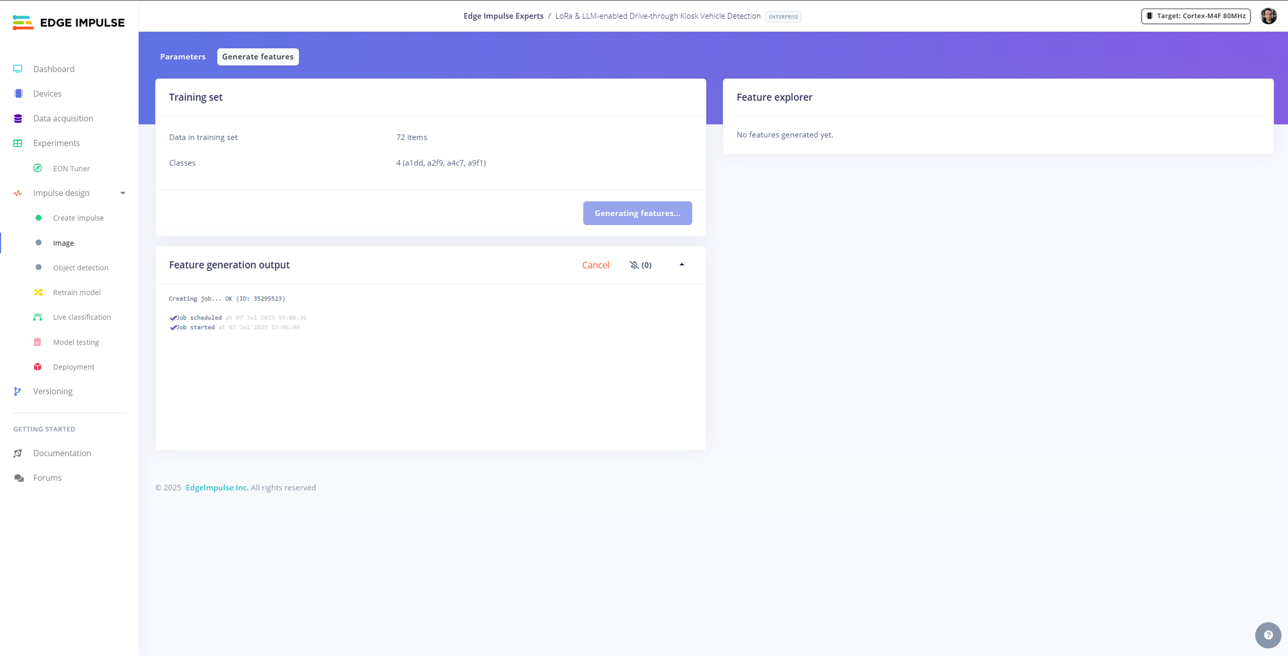
Task: Click Retrain model shuffle icon
Action: click(x=38, y=292)
